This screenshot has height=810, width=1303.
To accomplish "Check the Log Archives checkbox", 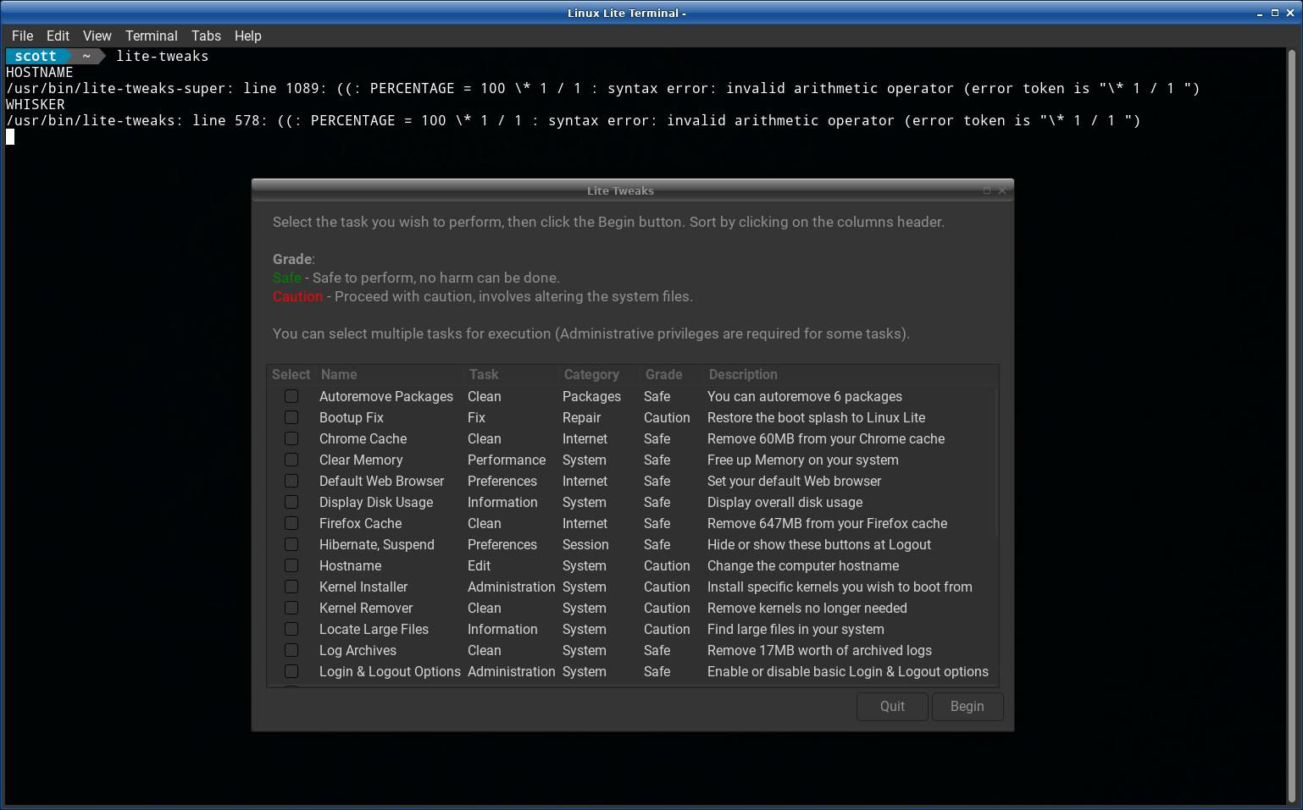I will pos(291,650).
